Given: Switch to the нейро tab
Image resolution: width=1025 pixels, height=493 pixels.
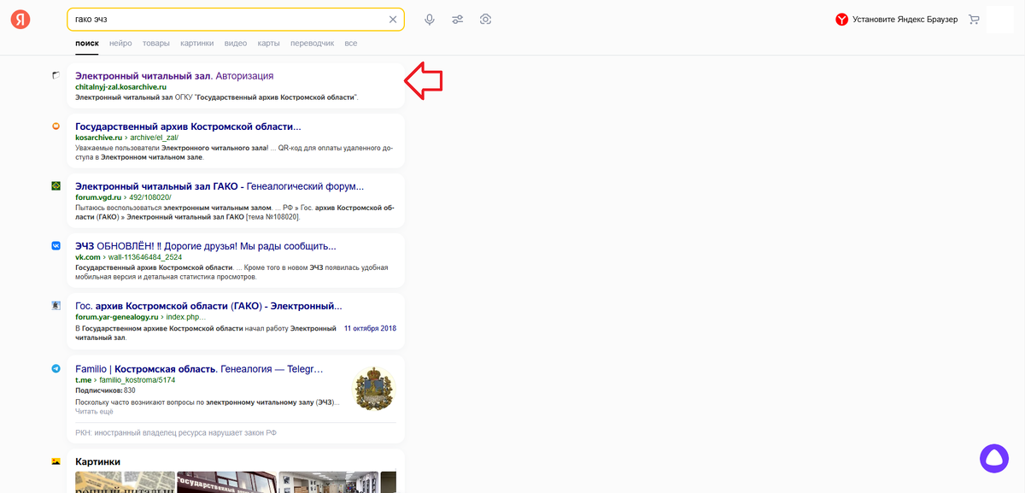Looking at the screenshot, I should (x=120, y=43).
